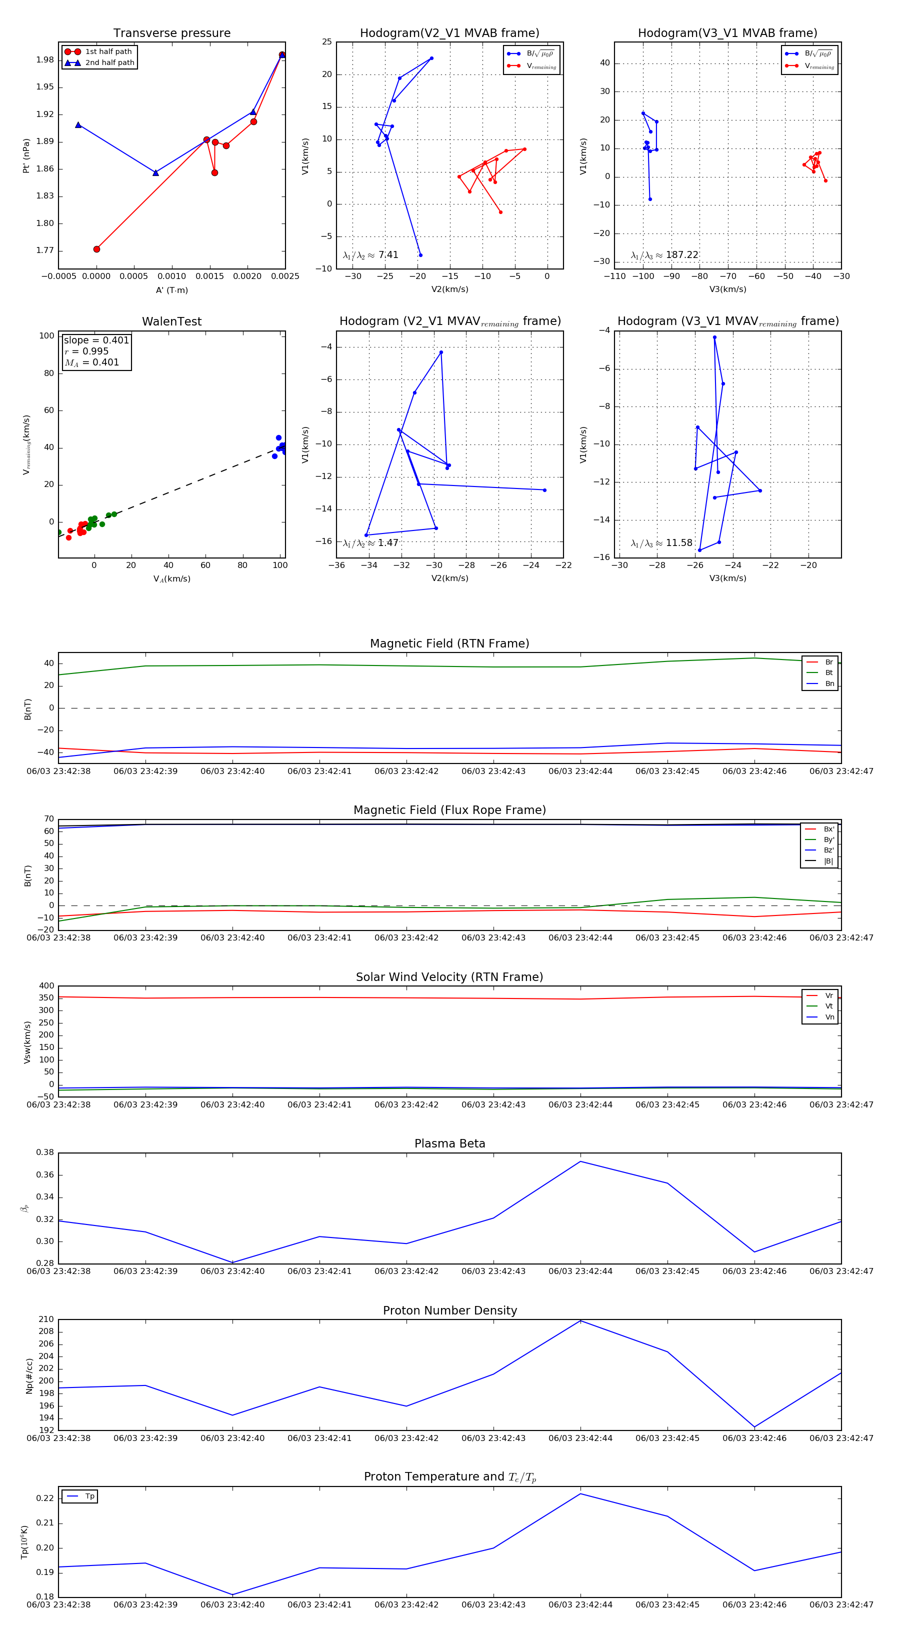Viewport: 900px width, 1650px height.
Task: Click the "Tp(10^6K)" y-axis label
Action: pos(24,1542)
